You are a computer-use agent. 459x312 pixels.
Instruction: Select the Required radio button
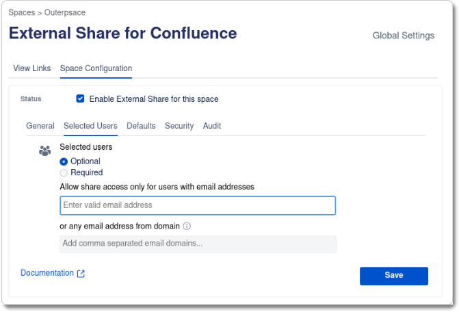pos(64,173)
